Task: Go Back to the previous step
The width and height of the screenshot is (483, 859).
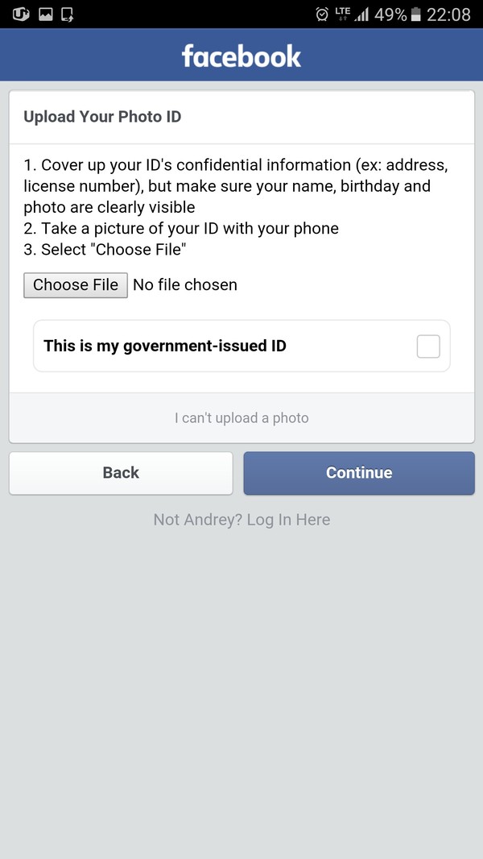Action: (121, 473)
